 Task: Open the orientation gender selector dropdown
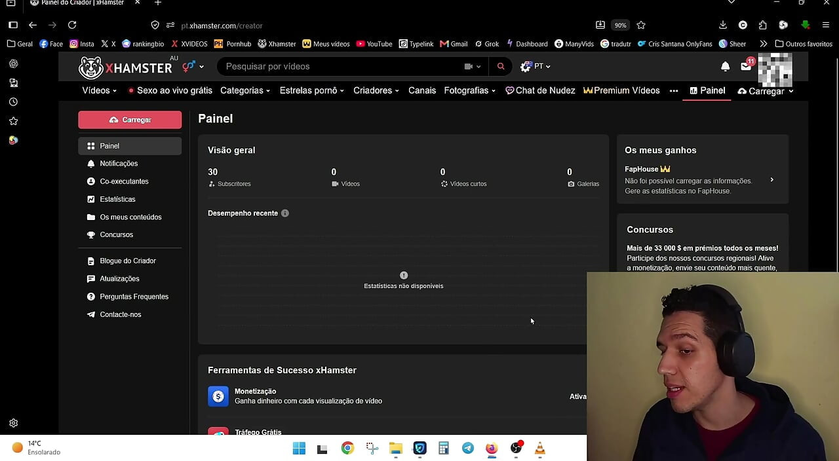193,66
